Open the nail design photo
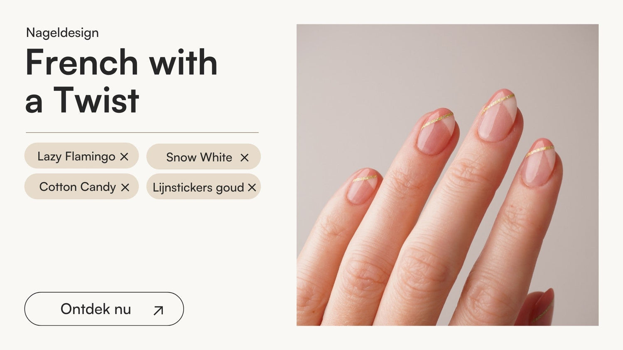Image resolution: width=623 pixels, height=350 pixels. click(x=447, y=175)
